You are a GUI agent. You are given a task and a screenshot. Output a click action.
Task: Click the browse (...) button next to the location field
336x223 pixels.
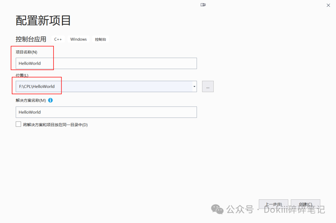(208, 86)
